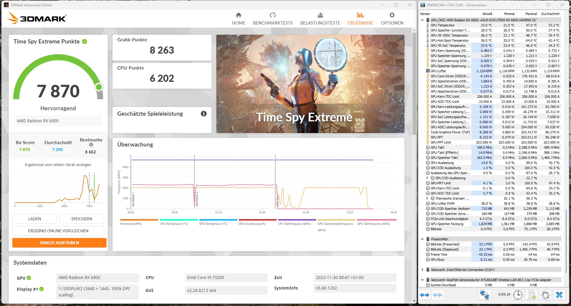Click the Minimal column header in HWiNFO

(x=505, y=14)
